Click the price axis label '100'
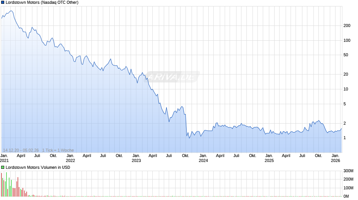Screen dimensions: 358x200 click(x=347, y=40)
